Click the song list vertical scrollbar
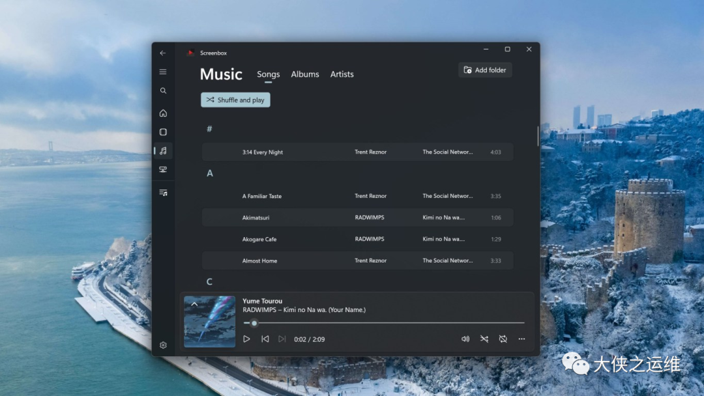The image size is (704, 396). point(537,136)
